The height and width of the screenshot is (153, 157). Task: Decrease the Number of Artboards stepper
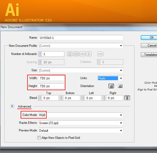tap(40, 55)
